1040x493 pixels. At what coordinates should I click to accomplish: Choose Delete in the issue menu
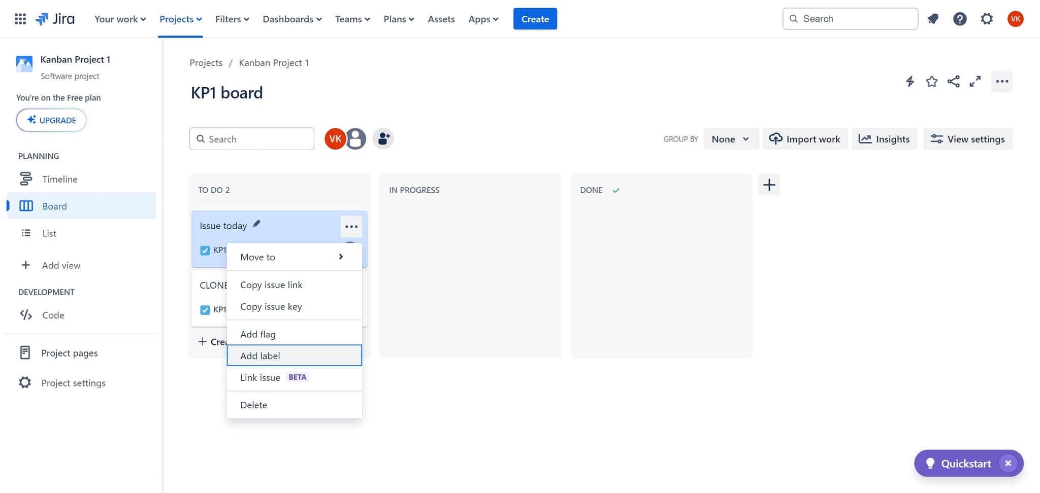point(253,405)
